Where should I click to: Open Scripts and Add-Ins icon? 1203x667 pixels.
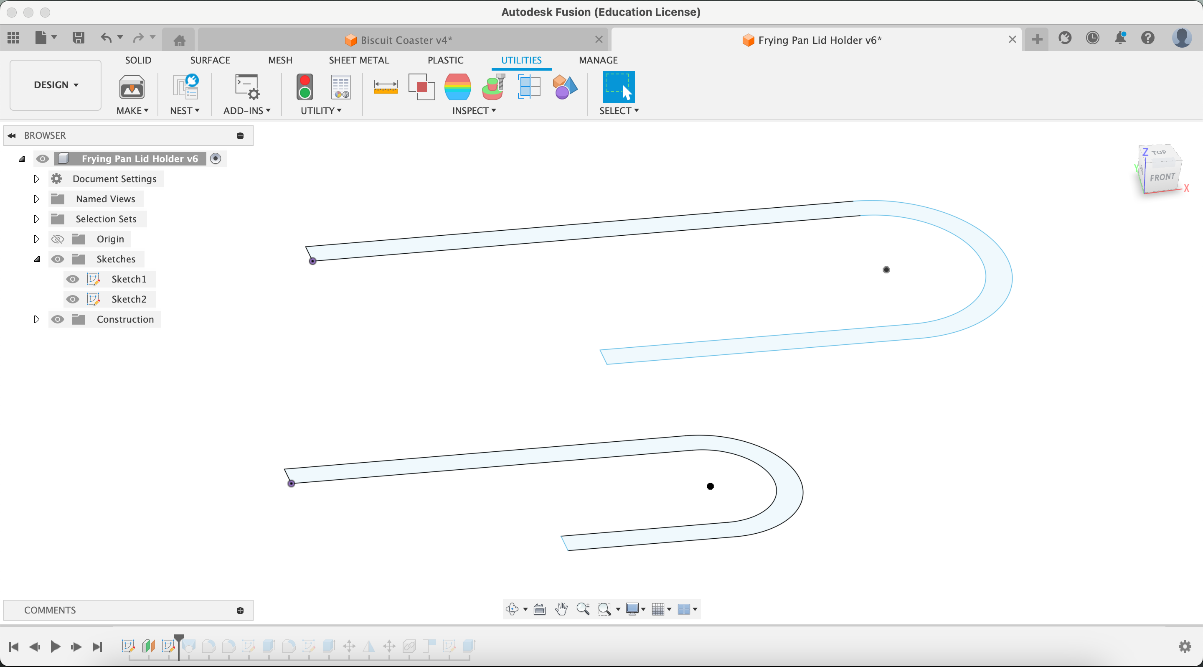(246, 87)
